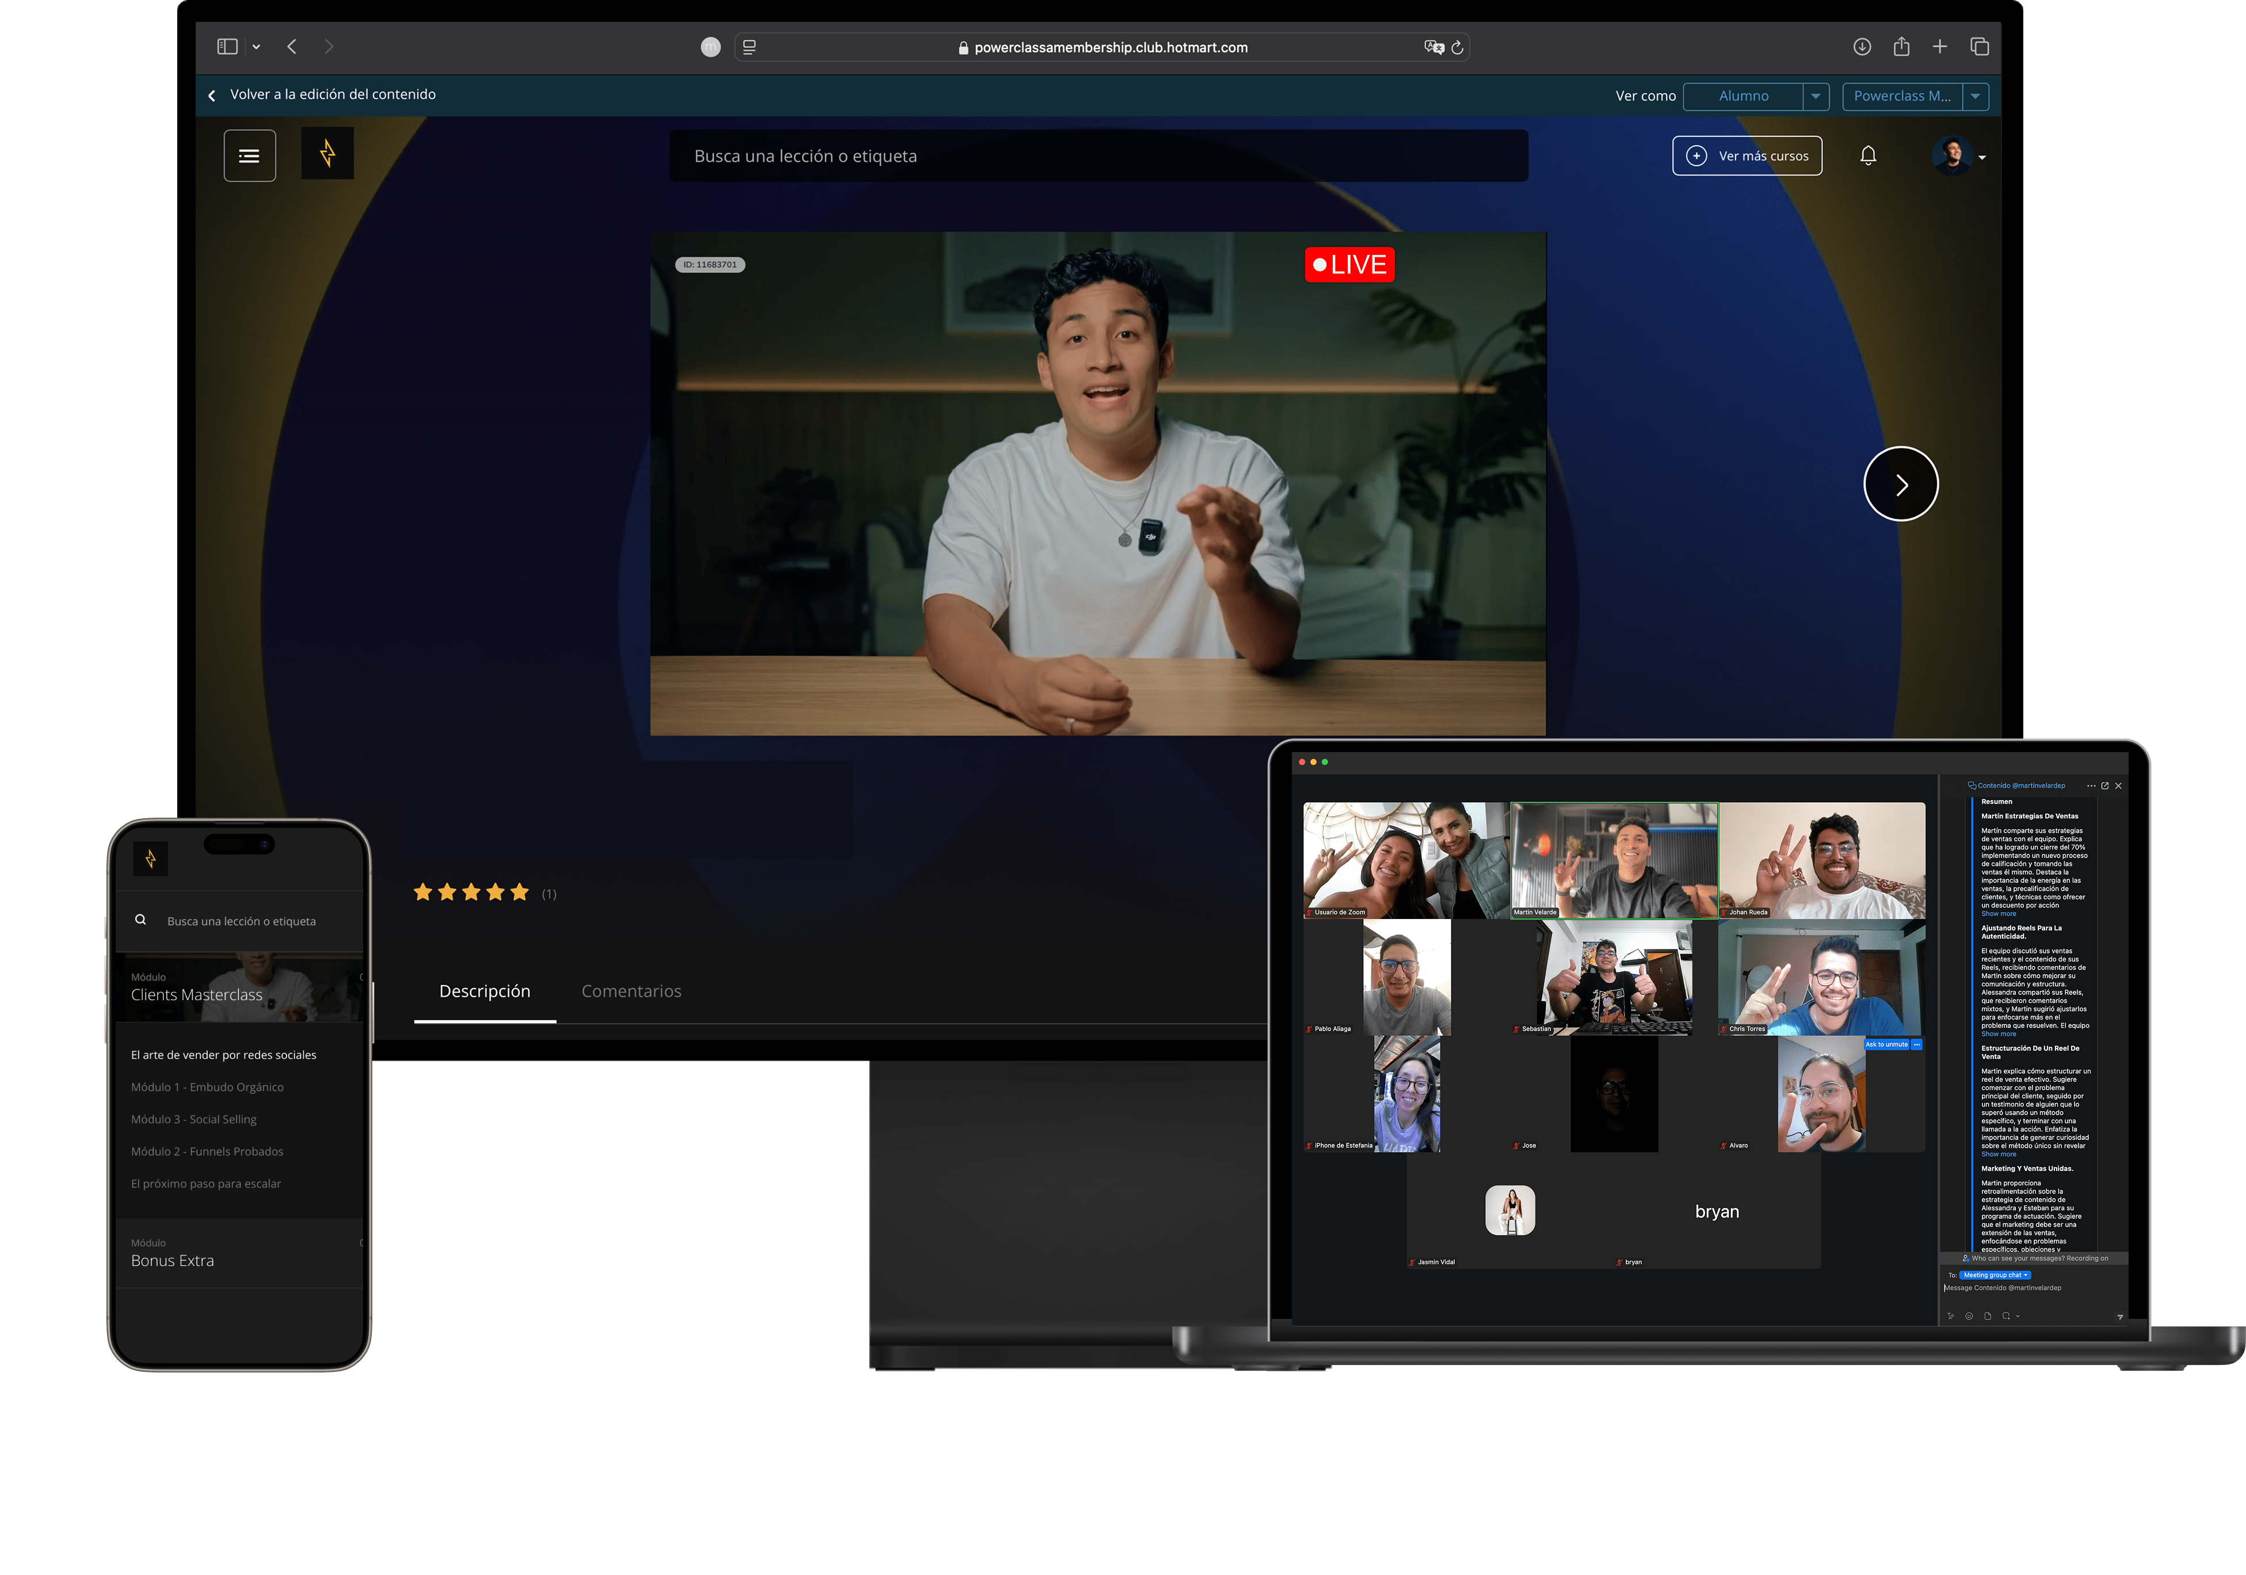Go to next lesson with arrow button
This screenshot has height=1575, width=2246.
tap(1900, 485)
